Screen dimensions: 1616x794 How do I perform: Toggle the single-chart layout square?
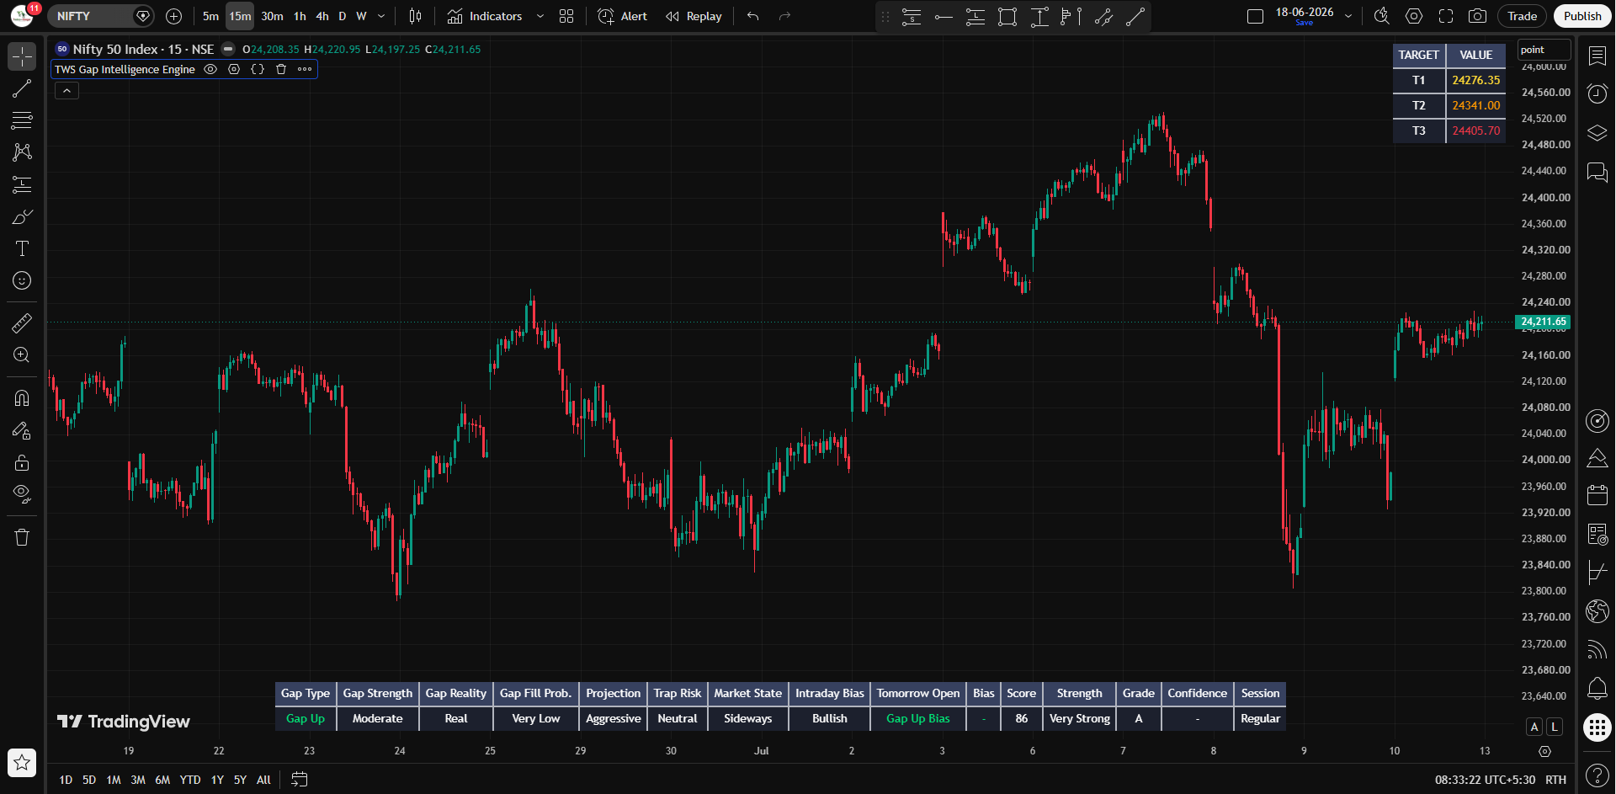tap(1255, 16)
